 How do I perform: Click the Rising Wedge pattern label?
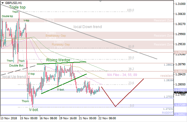click(x=59, y=60)
